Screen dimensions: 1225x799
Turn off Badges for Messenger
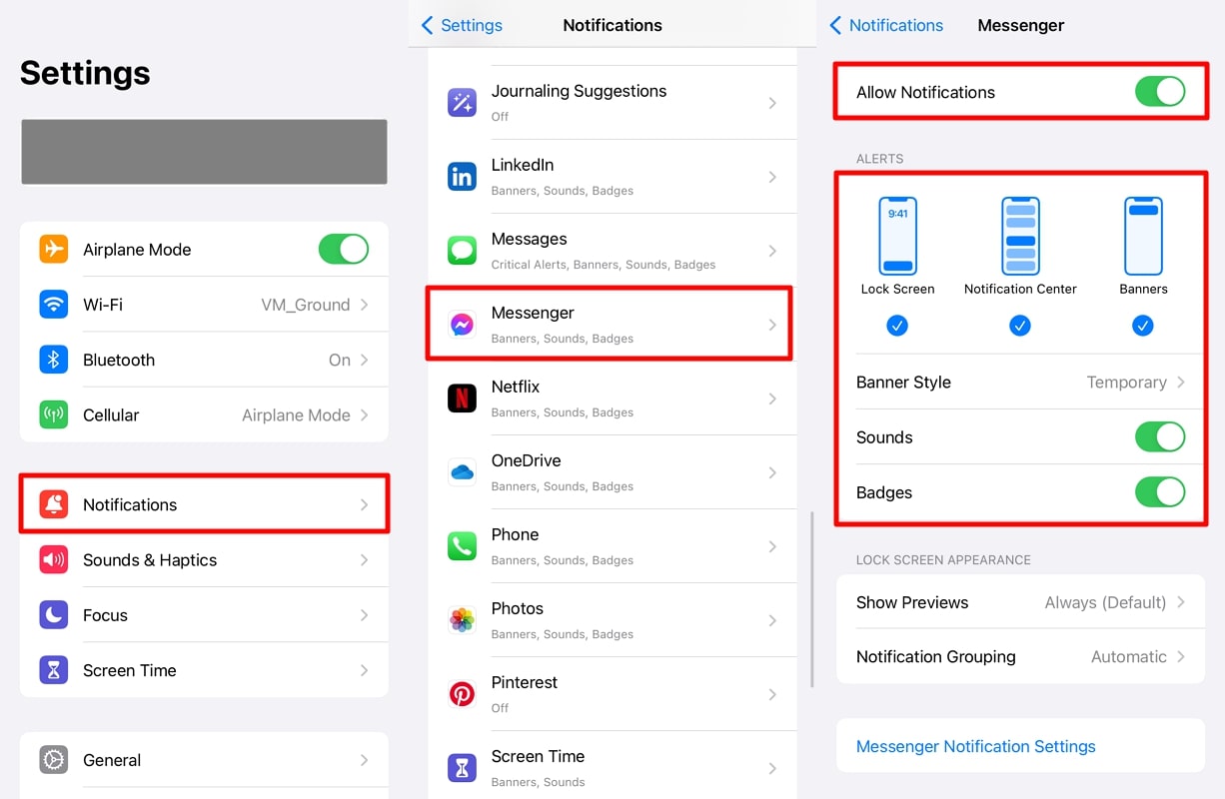(x=1159, y=492)
